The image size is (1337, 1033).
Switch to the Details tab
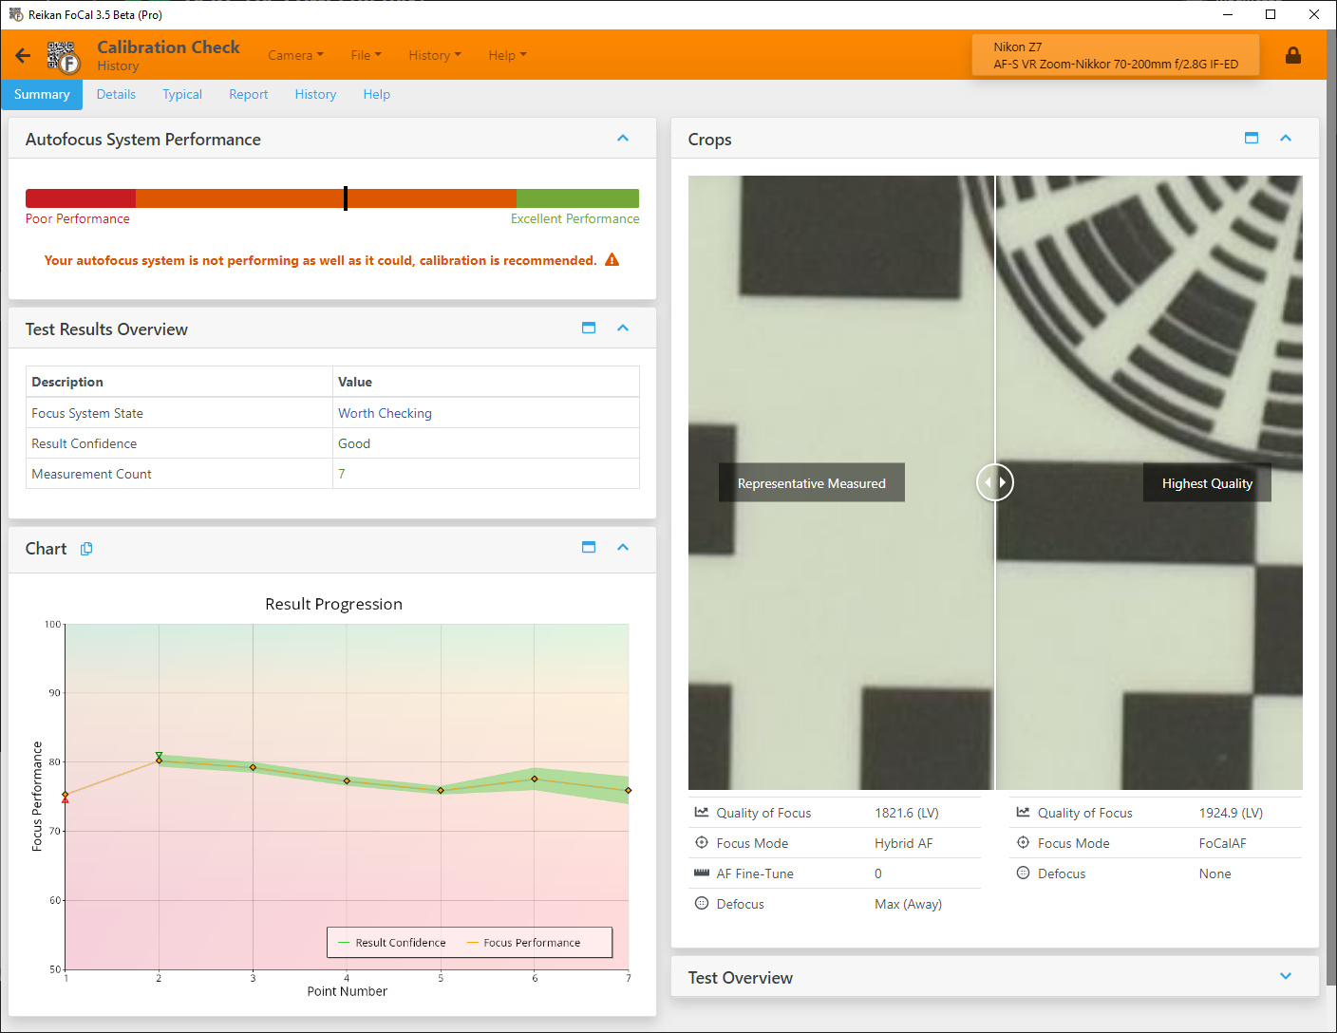[116, 94]
